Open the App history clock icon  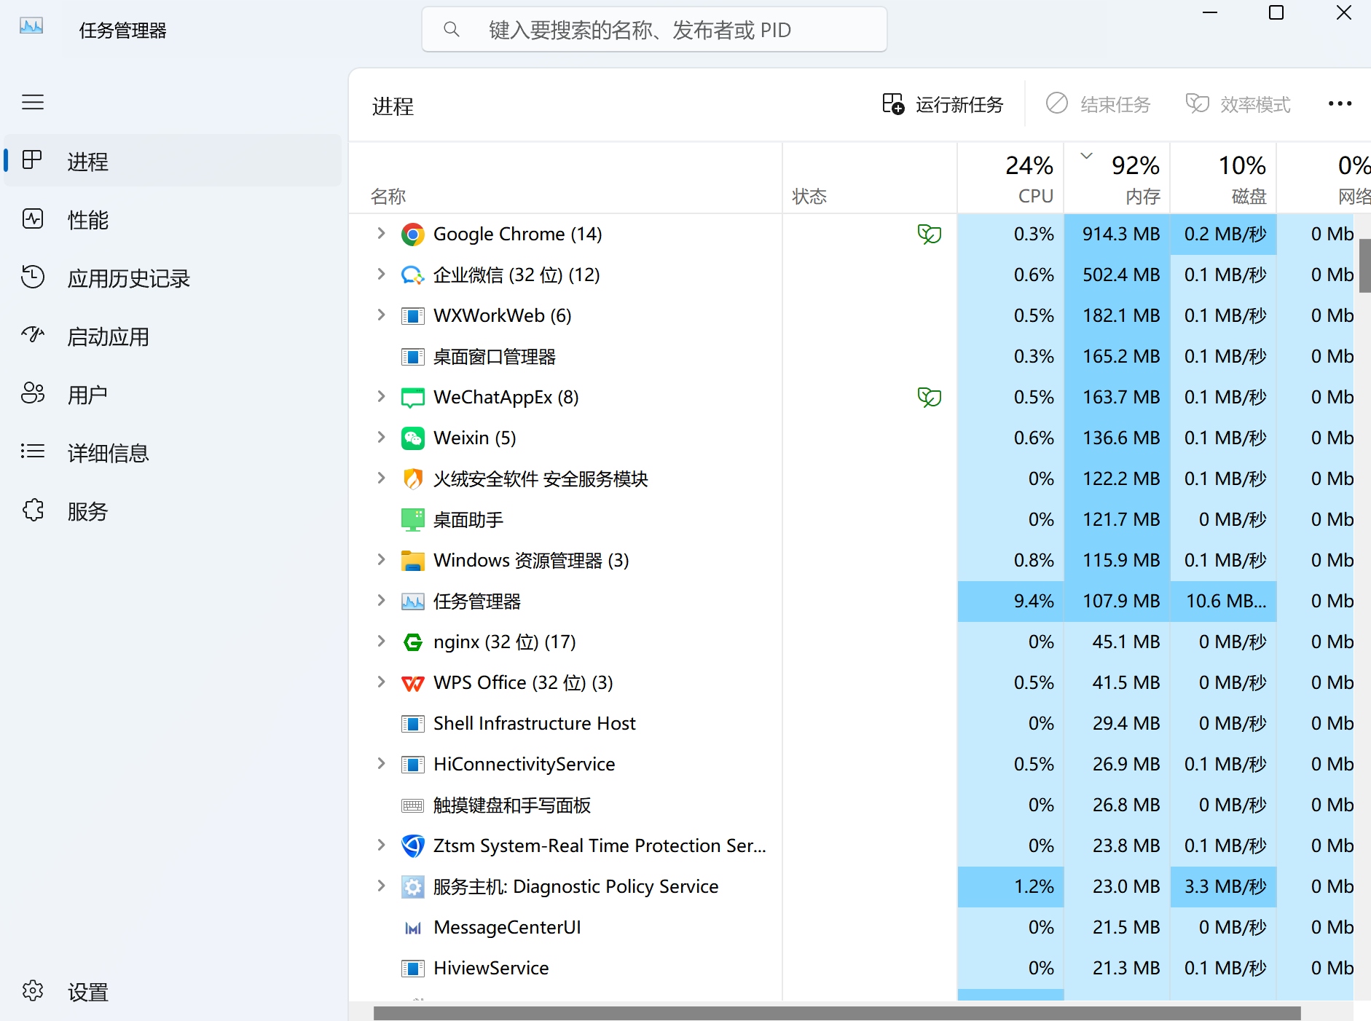33,277
